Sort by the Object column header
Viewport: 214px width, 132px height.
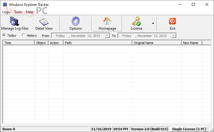[x=41, y=43]
